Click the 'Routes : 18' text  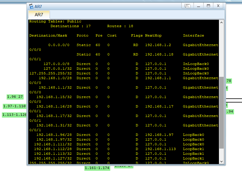pos(120,26)
